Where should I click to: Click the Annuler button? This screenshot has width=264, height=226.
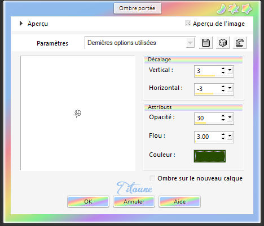tap(134, 202)
